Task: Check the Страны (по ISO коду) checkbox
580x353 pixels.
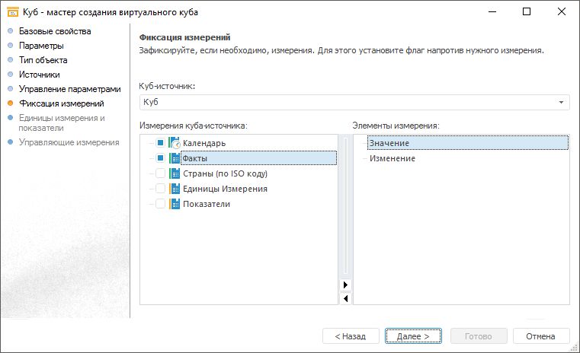Action: [x=160, y=173]
